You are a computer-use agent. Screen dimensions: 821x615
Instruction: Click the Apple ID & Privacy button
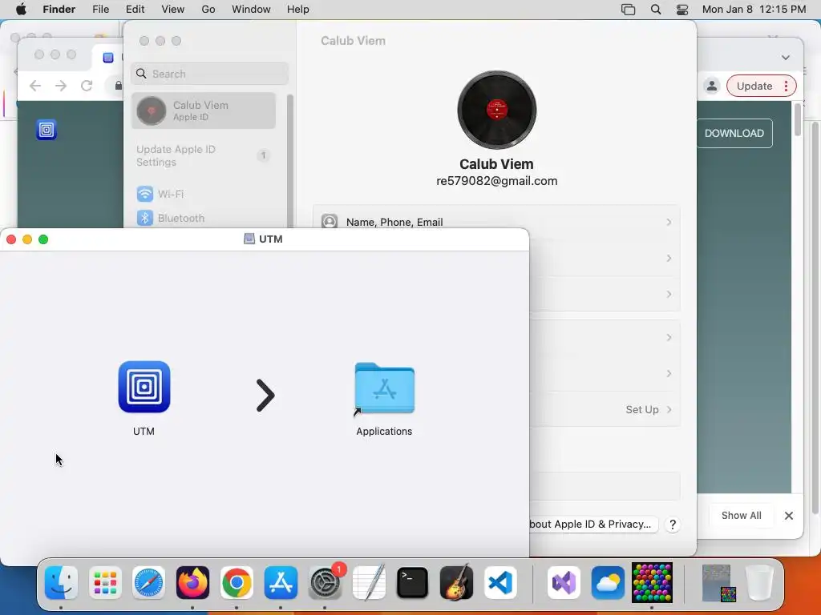pos(593,524)
